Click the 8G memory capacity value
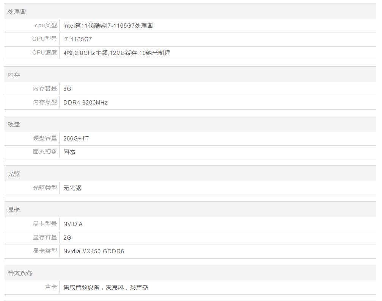 point(67,89)
